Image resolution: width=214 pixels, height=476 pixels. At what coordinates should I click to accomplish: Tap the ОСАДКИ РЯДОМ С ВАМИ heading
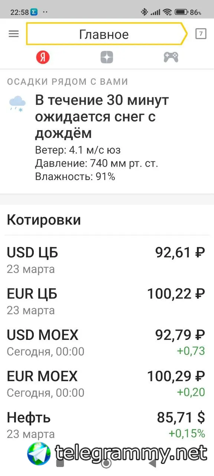click(67, 82)
